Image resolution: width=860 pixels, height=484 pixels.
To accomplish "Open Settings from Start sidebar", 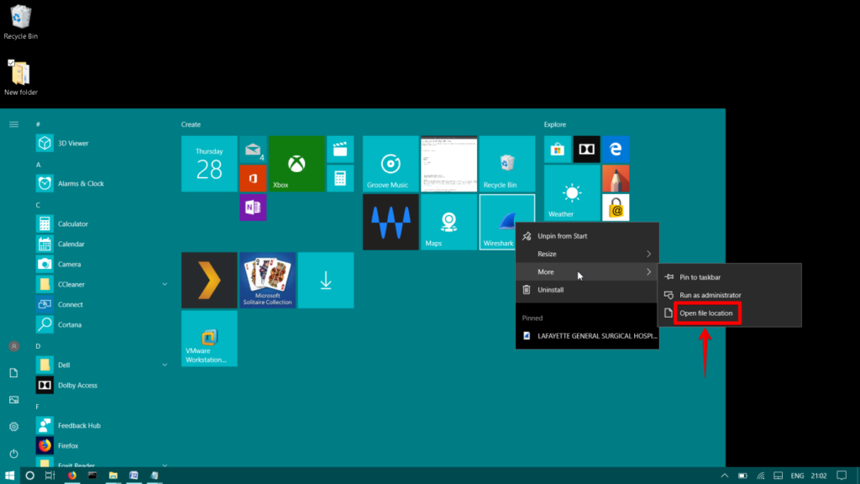I will tap(13, 426).
